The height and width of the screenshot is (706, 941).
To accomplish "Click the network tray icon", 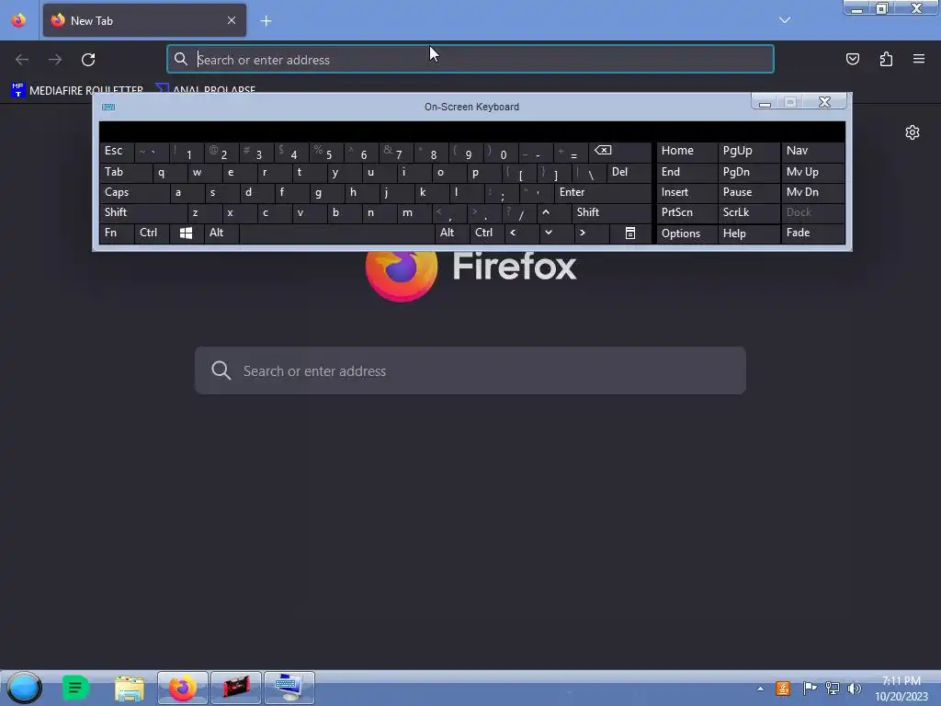I will [x=833, y=689].
